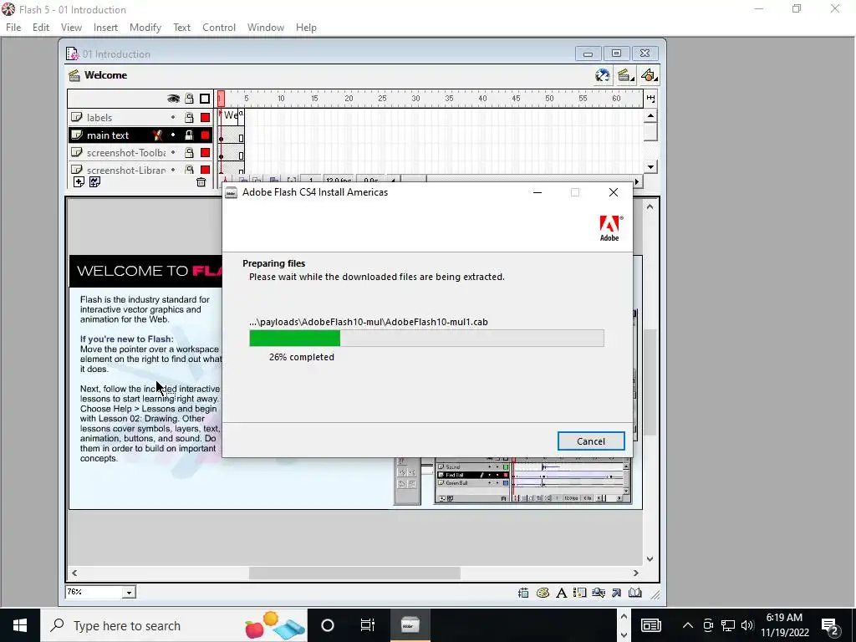Click the installer icon on taskbar
The image size is (856, 642).
(410, 625)
